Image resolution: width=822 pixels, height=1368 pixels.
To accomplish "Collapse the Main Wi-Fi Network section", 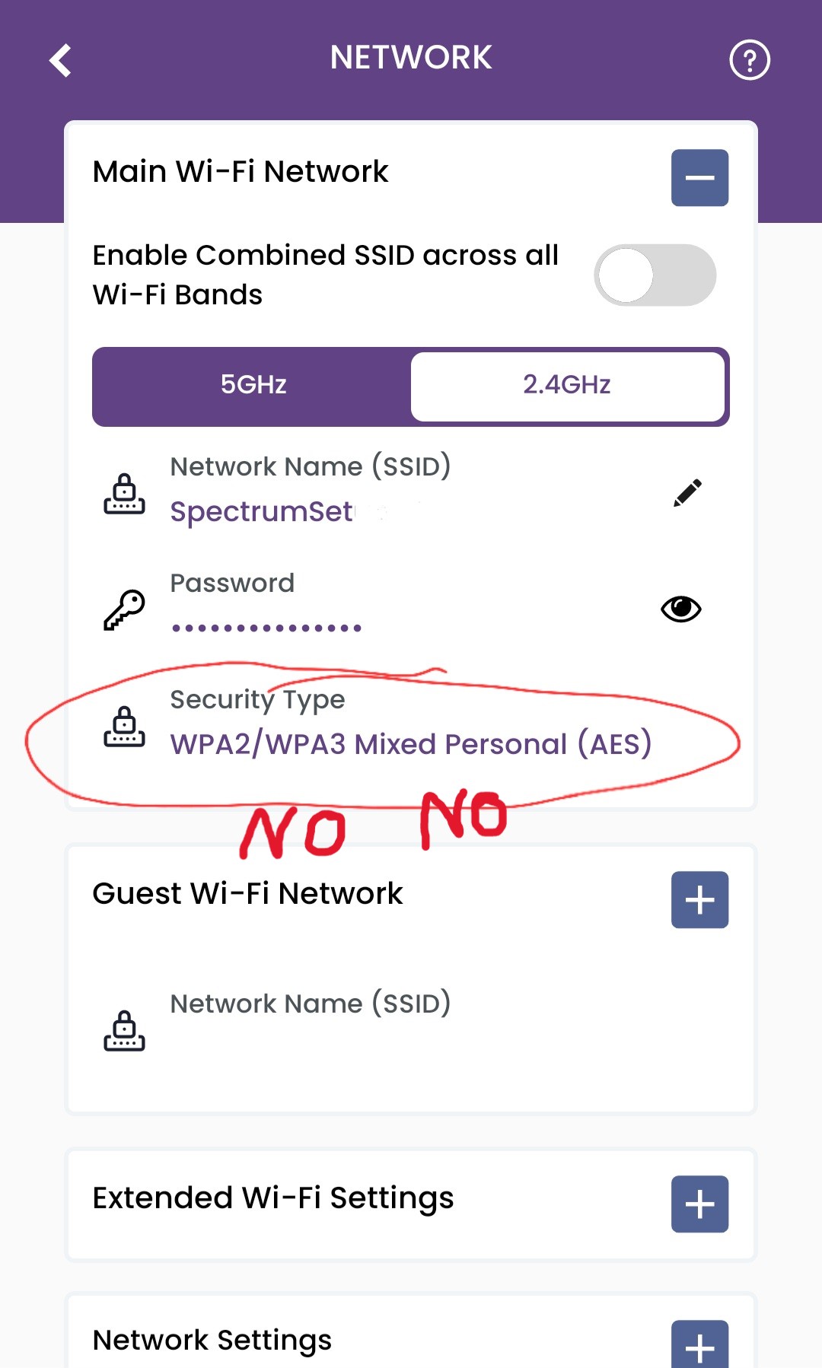I will click(x=699, y=178).
